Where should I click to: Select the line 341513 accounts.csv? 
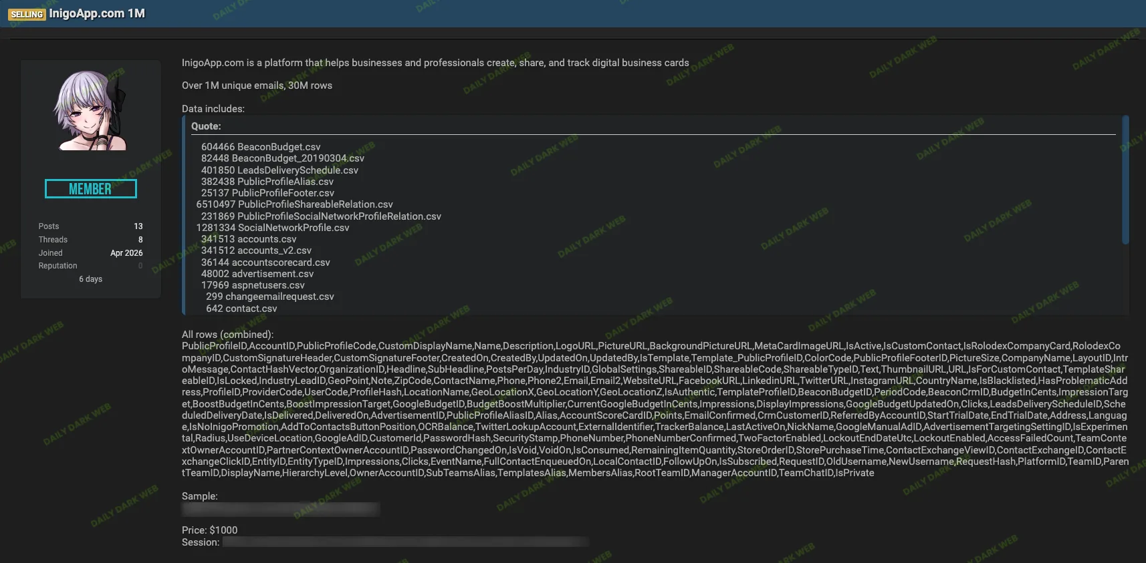point(249,239)
